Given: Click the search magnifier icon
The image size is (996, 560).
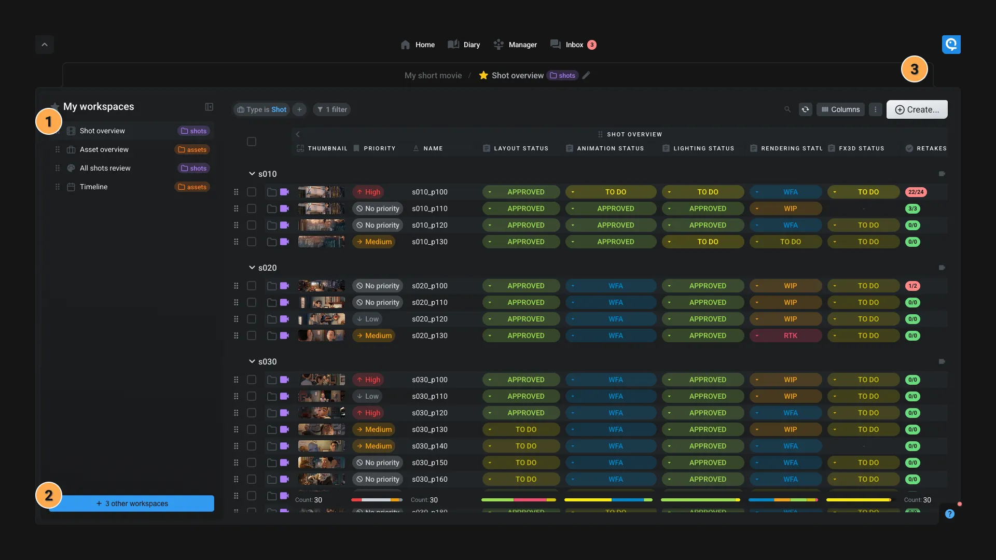Looking at the screenshot, I should 787,109.
